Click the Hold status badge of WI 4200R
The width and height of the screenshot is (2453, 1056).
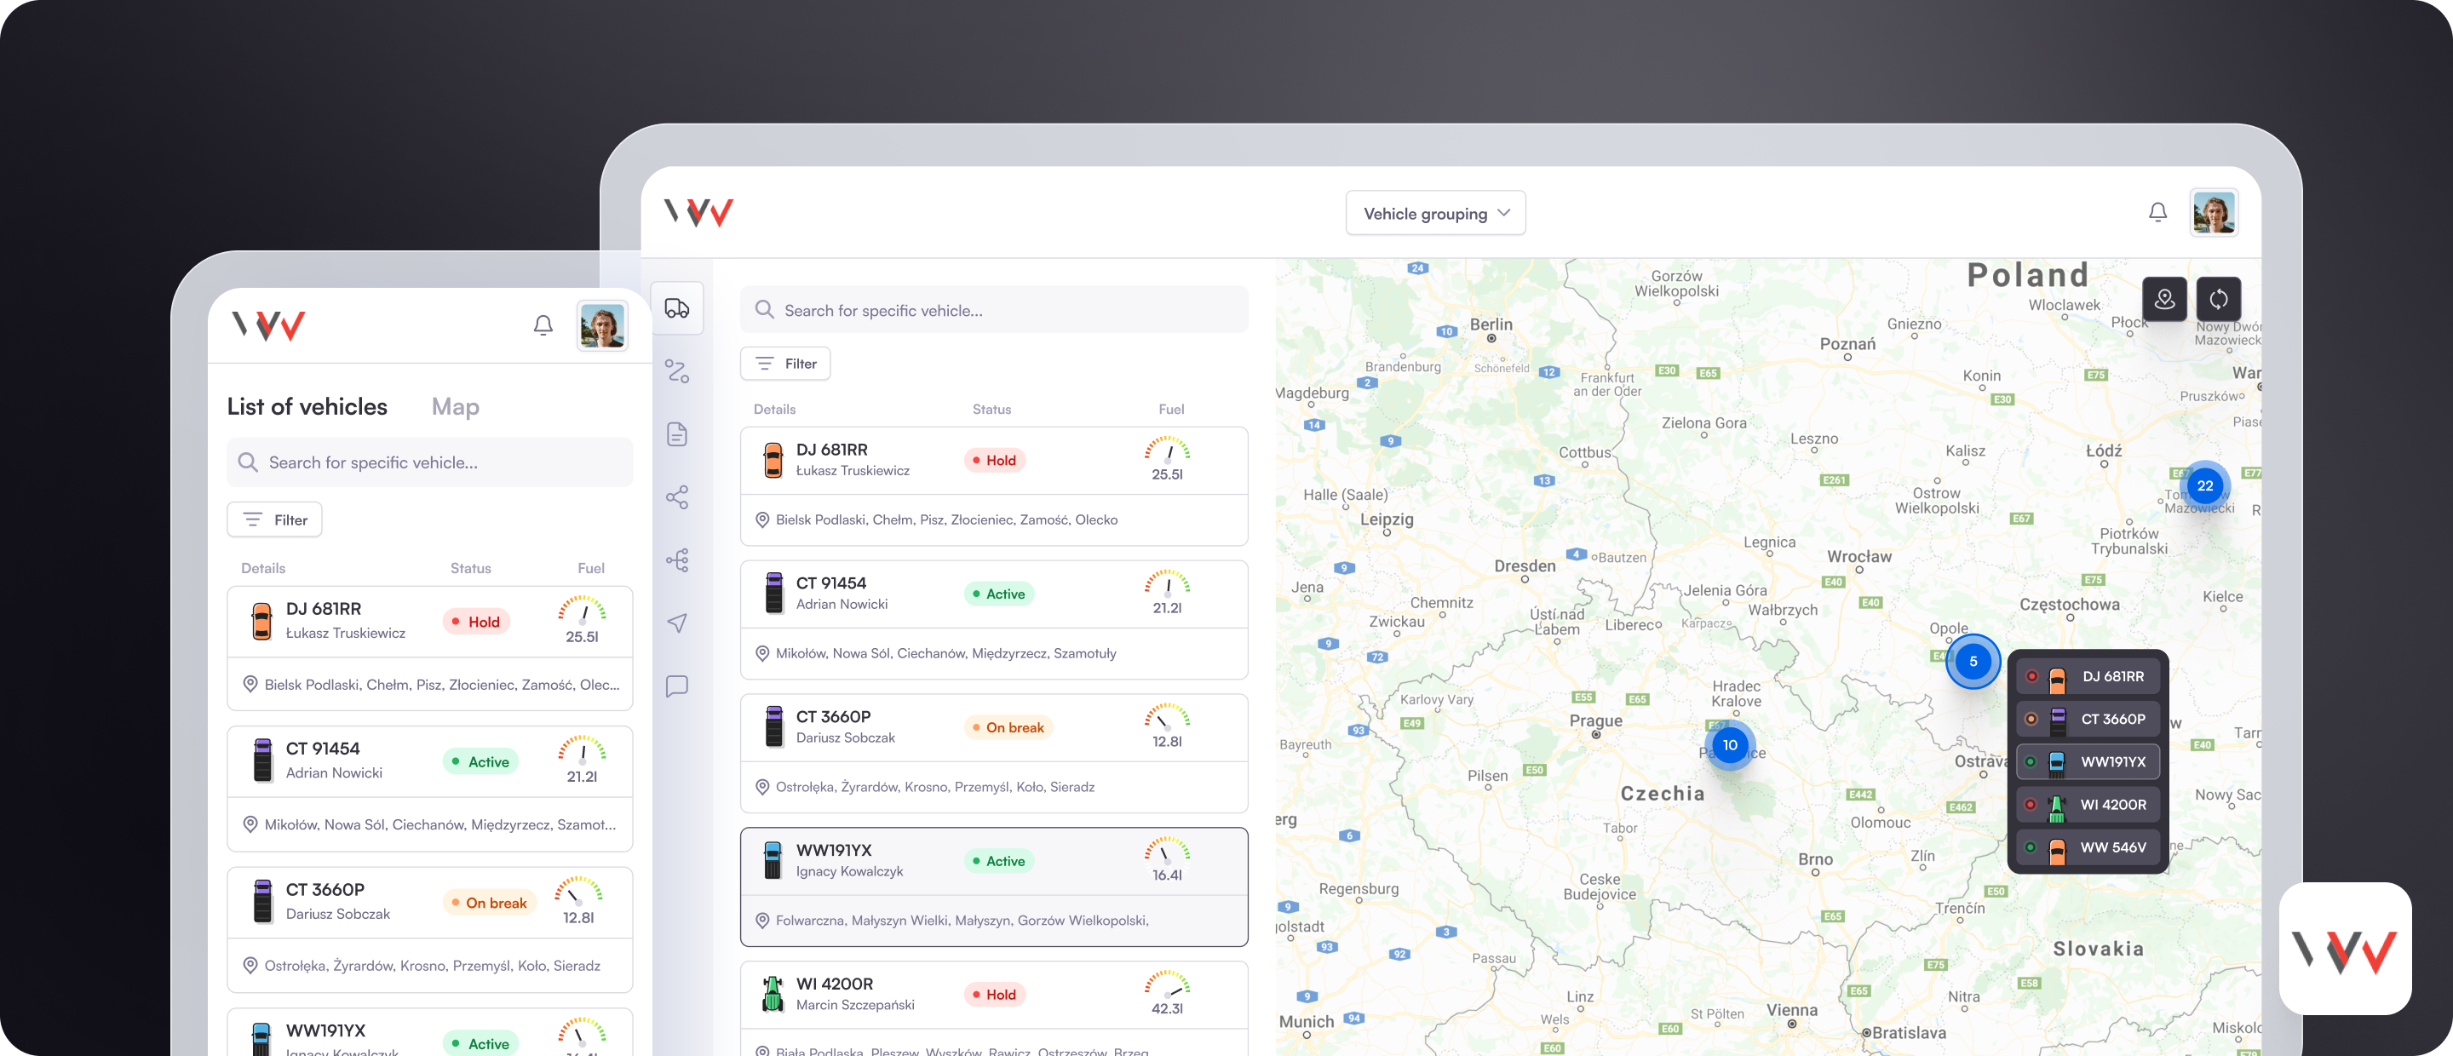coord(994,994)
